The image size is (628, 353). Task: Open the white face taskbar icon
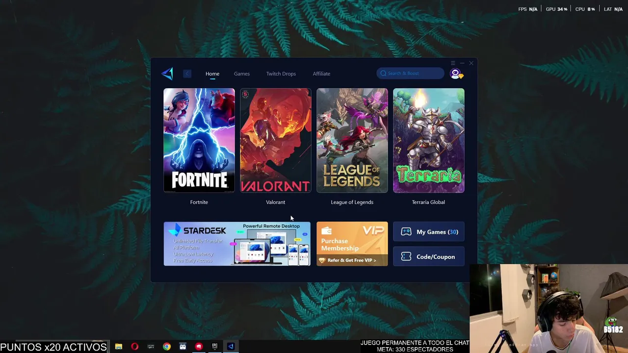tap(183, 346)
